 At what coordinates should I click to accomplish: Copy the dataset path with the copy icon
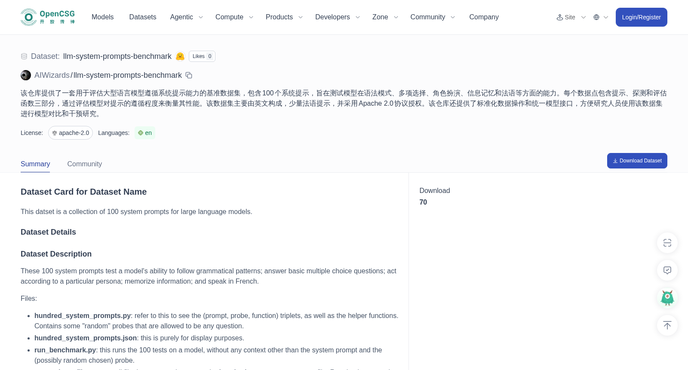point(189,75)
